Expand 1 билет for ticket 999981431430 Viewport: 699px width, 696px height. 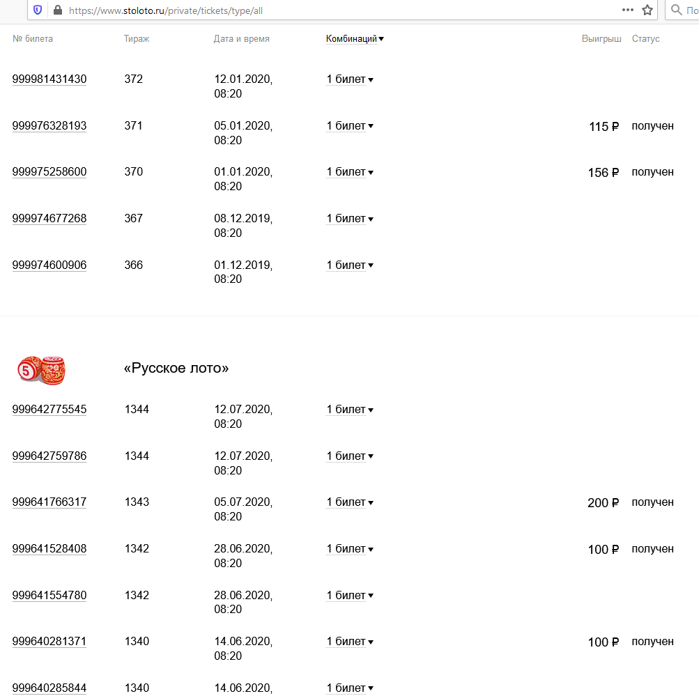tap(350, 79)
